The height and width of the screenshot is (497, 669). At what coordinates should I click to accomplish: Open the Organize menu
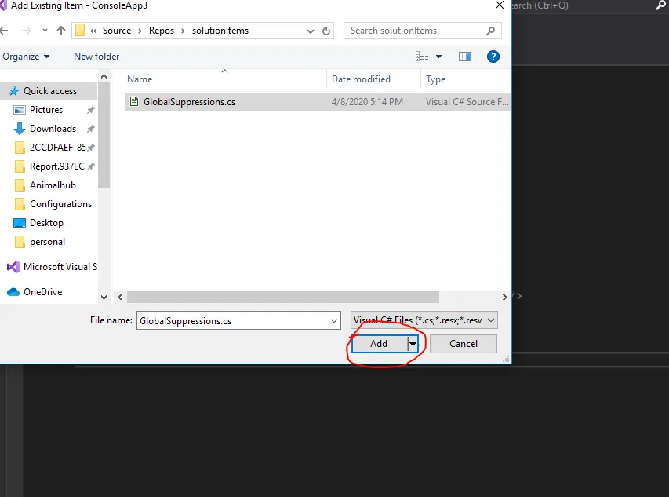coord(26,57)
